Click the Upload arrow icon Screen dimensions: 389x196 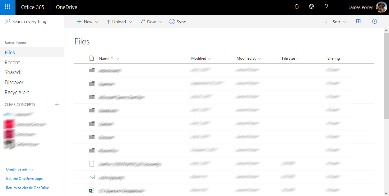pyautogui.click(x=108, y=21)
